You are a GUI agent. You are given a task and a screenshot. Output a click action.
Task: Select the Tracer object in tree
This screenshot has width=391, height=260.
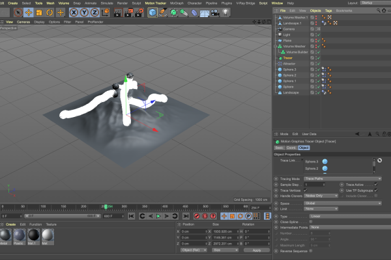(x=287, y=58)
